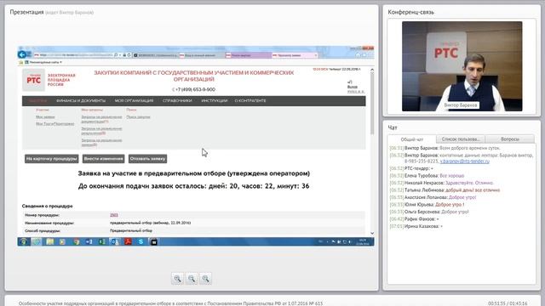Click the email link in chat

(x=465, y=161)
